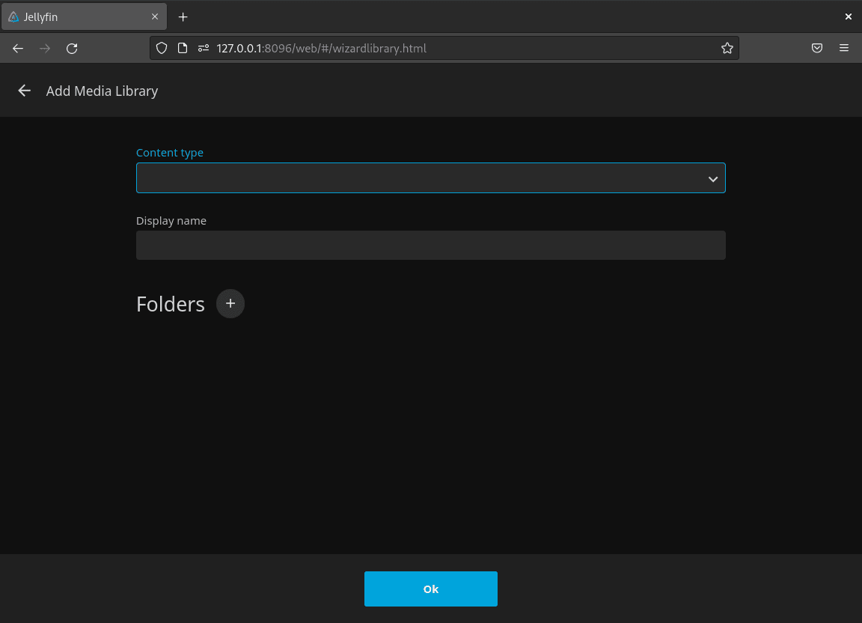Click the plus icon next to Folders
This screenshot has width=862, height=623.
[x=230, y=303]
